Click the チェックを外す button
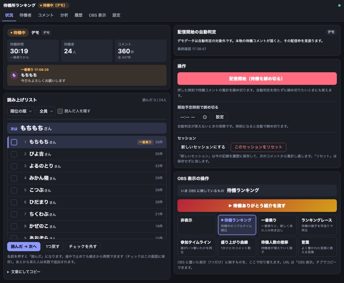This screenshot has width=344, height=283. tap(83, 247)
